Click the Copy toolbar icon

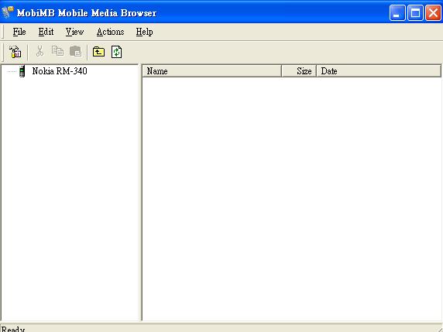point(57,51)
